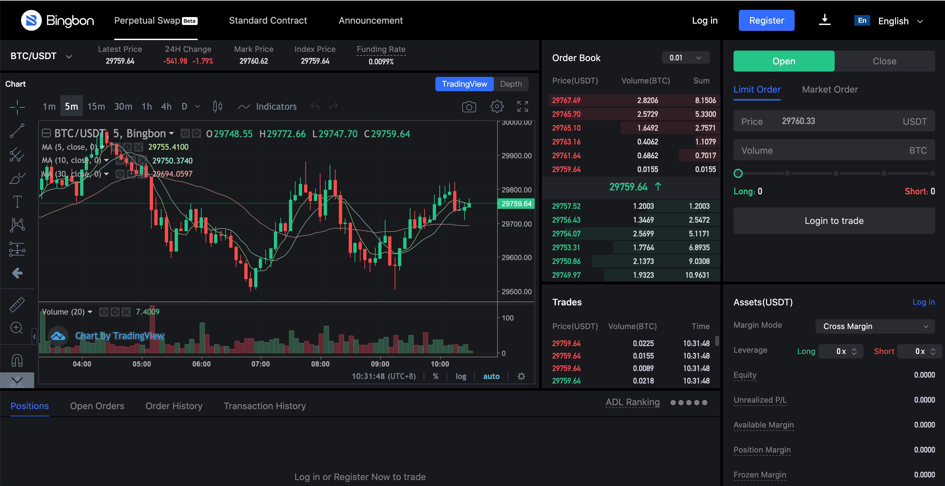Click the candlestick chart style icon
The width and height of the screenshot is (945, 486).
point(218,107)
